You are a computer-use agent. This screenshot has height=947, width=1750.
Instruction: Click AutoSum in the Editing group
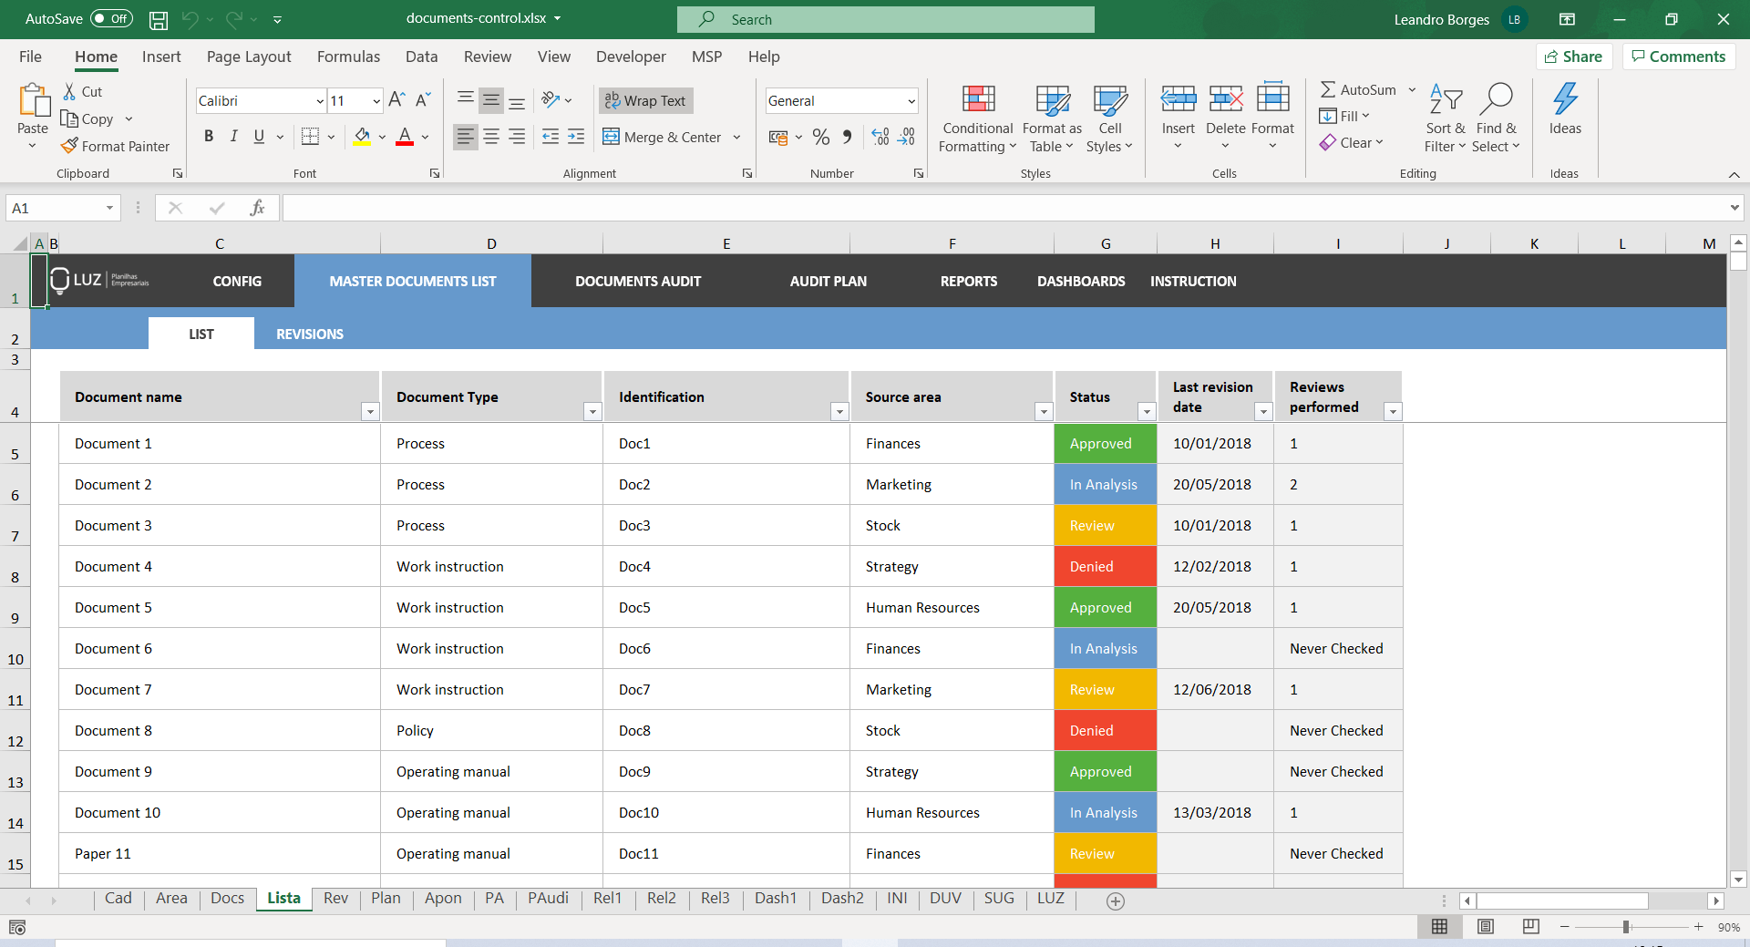point(1359,89)
